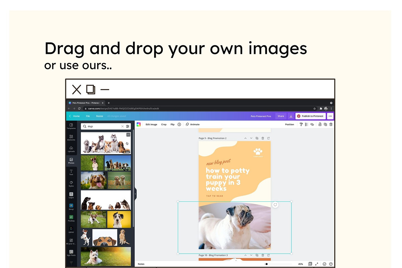Viewport: 402px width, 268px height.
Task: Open the Resize menu
Action: pyautogui.click(x=99, y=116)
